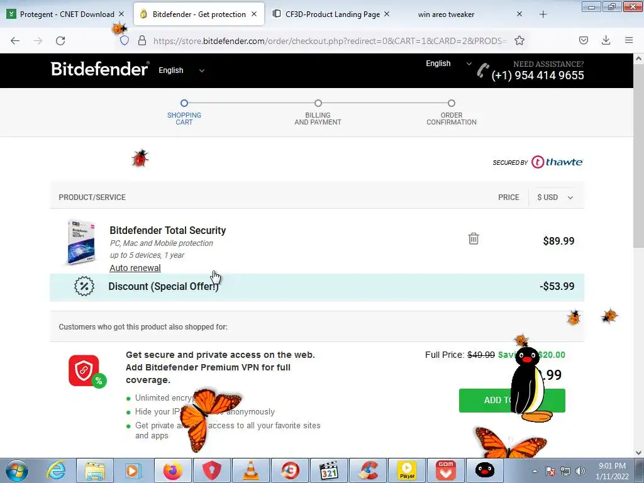Remove Total Security with the trash icon
The height and width of the screenshot is (483, 644).
(x=474, y=238)
